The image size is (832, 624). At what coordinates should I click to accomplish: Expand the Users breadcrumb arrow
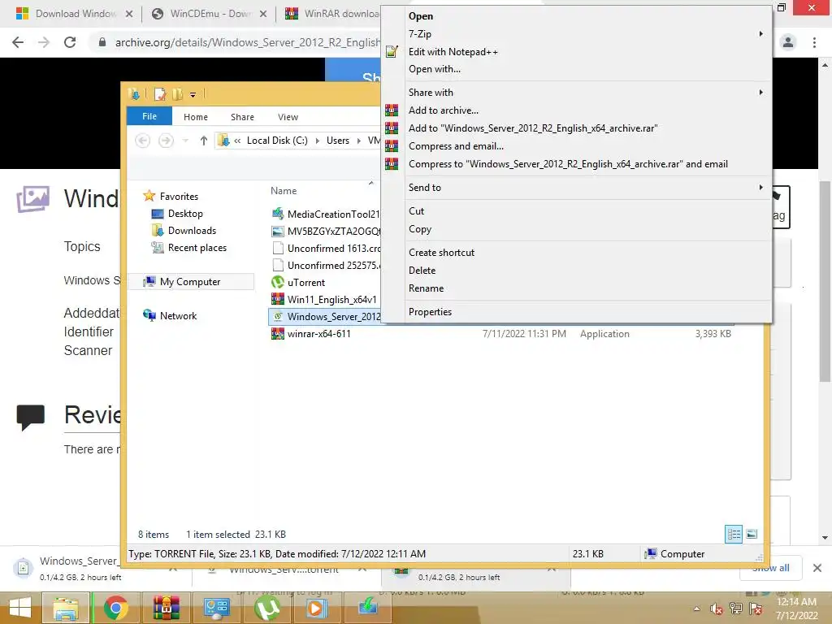pos(358,141)
